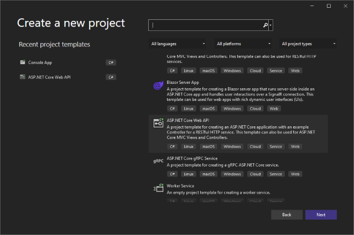The image size is (354, 235).
Task: Click the Back button
Action: tap(287, 215)
